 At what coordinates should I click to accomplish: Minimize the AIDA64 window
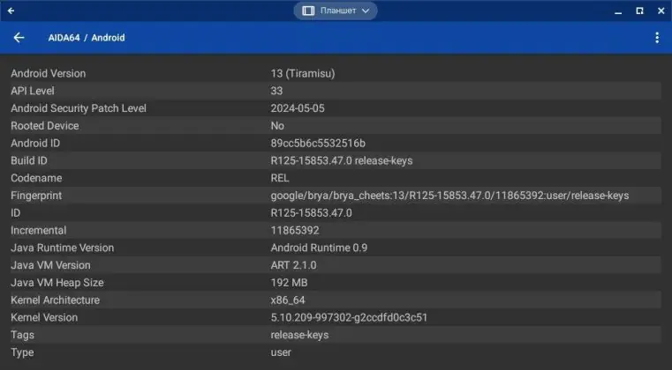tap(618, 11)
